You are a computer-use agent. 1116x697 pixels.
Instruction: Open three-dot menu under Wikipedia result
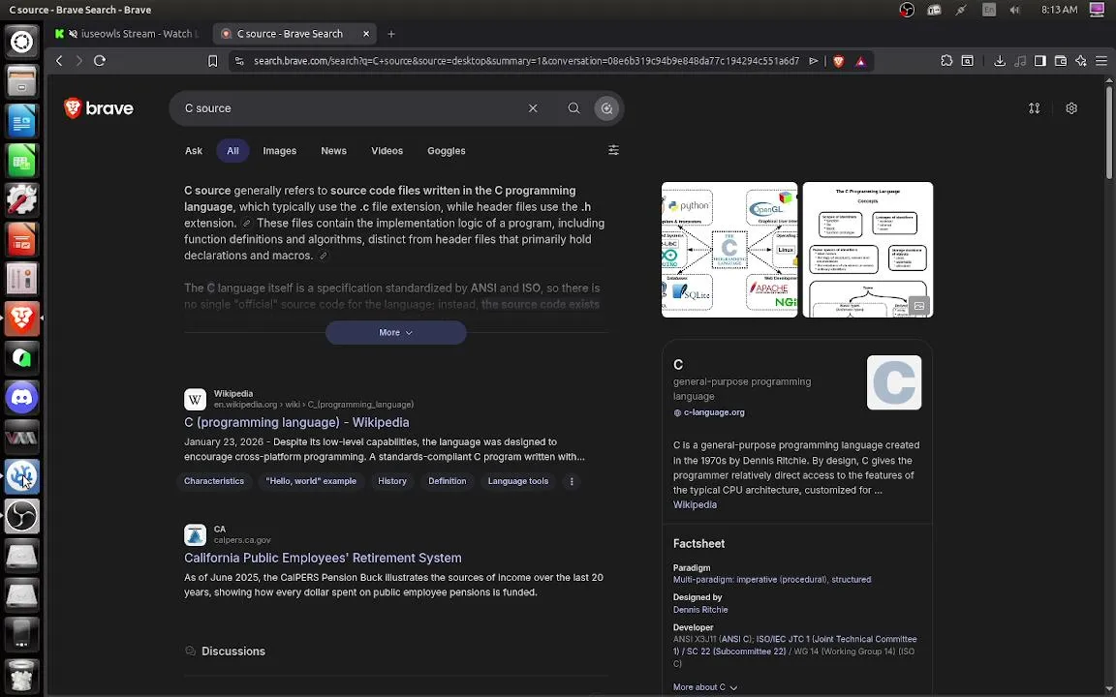572,481
